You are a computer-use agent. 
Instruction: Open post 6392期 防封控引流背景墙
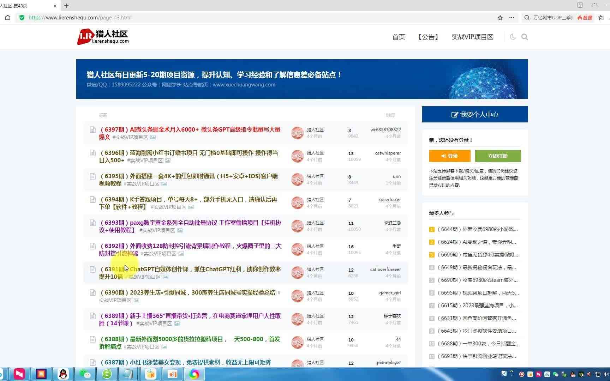190,249
